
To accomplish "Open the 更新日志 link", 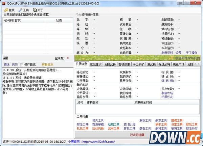I will coord(47,65).
